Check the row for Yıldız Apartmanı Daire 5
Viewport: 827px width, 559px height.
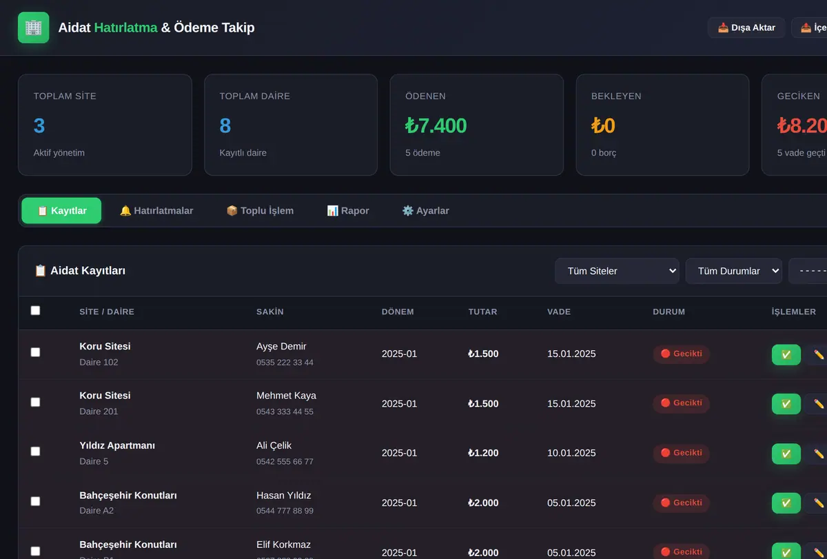coord(36,451)
